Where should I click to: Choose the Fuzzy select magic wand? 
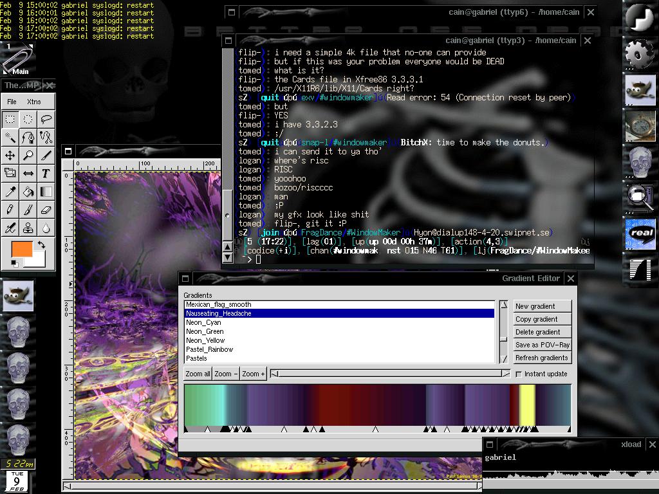click(10, 137)
